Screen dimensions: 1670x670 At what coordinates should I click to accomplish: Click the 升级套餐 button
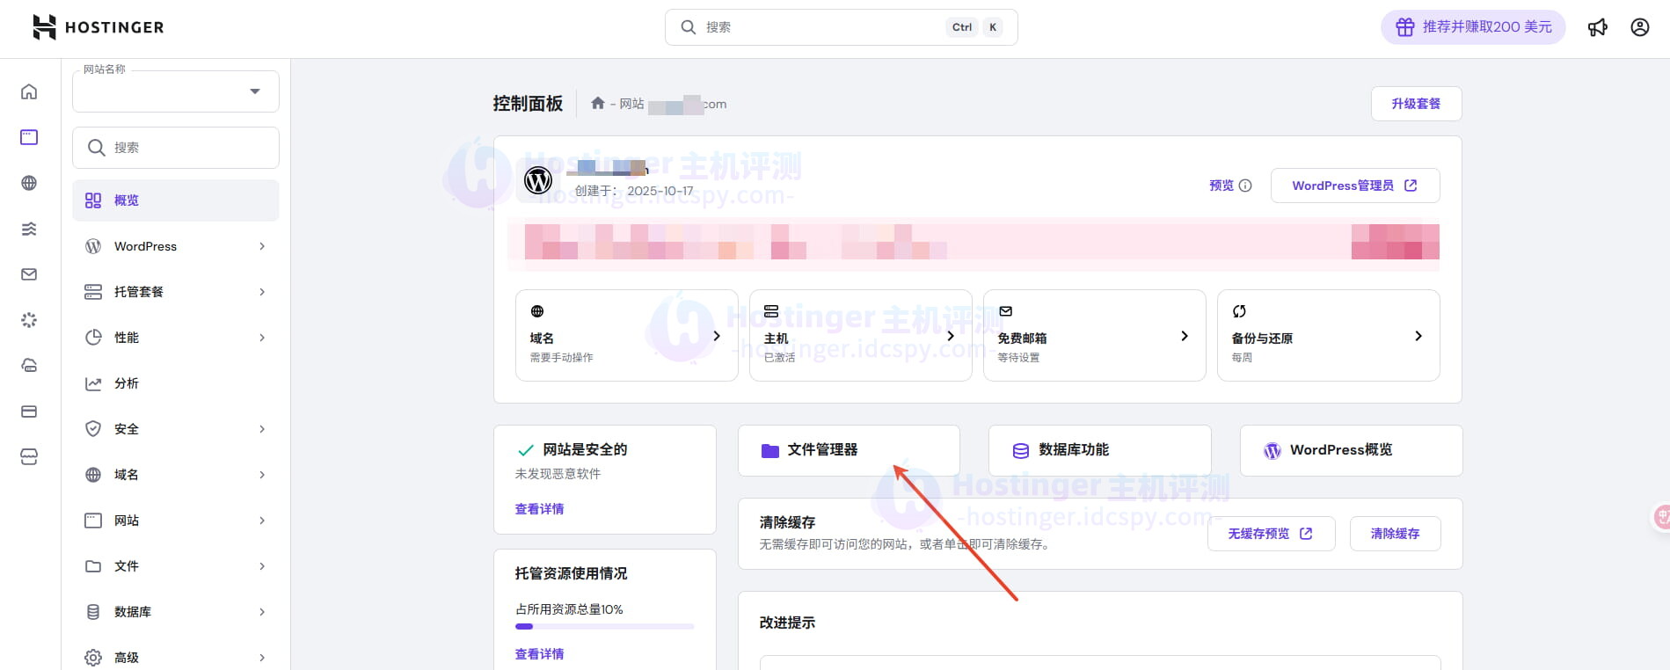[1416, 104]
